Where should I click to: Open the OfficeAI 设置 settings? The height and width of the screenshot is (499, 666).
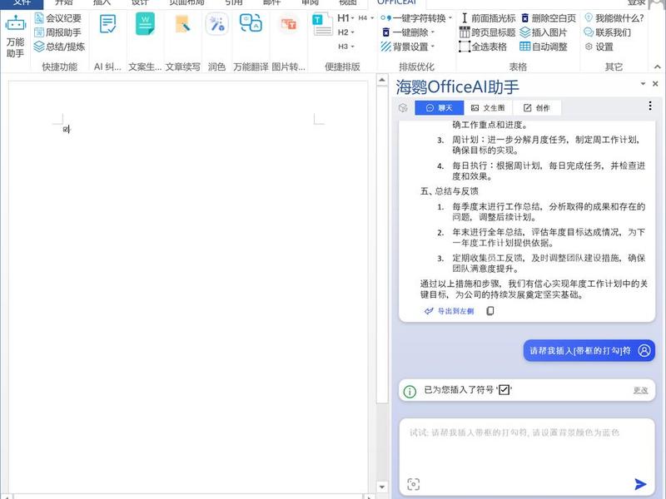(599, 47)
